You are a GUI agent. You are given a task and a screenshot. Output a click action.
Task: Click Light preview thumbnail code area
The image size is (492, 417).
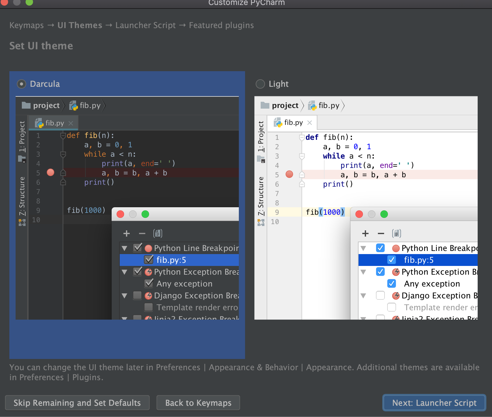[x=366, y=208]
